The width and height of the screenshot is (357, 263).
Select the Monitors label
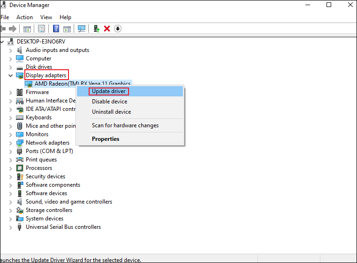[x=37, y=134]
